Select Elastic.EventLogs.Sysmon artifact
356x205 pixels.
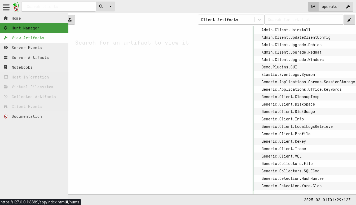click(x=305, y=75)
